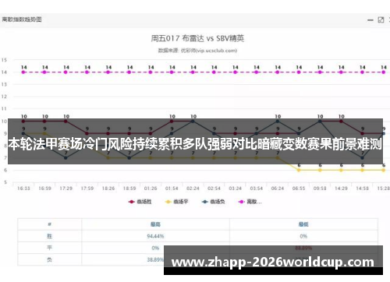This screenshot has width=390, height=282.
Task: Select the yellow 6 point at 09:58
Action: [x=320, y=170]
